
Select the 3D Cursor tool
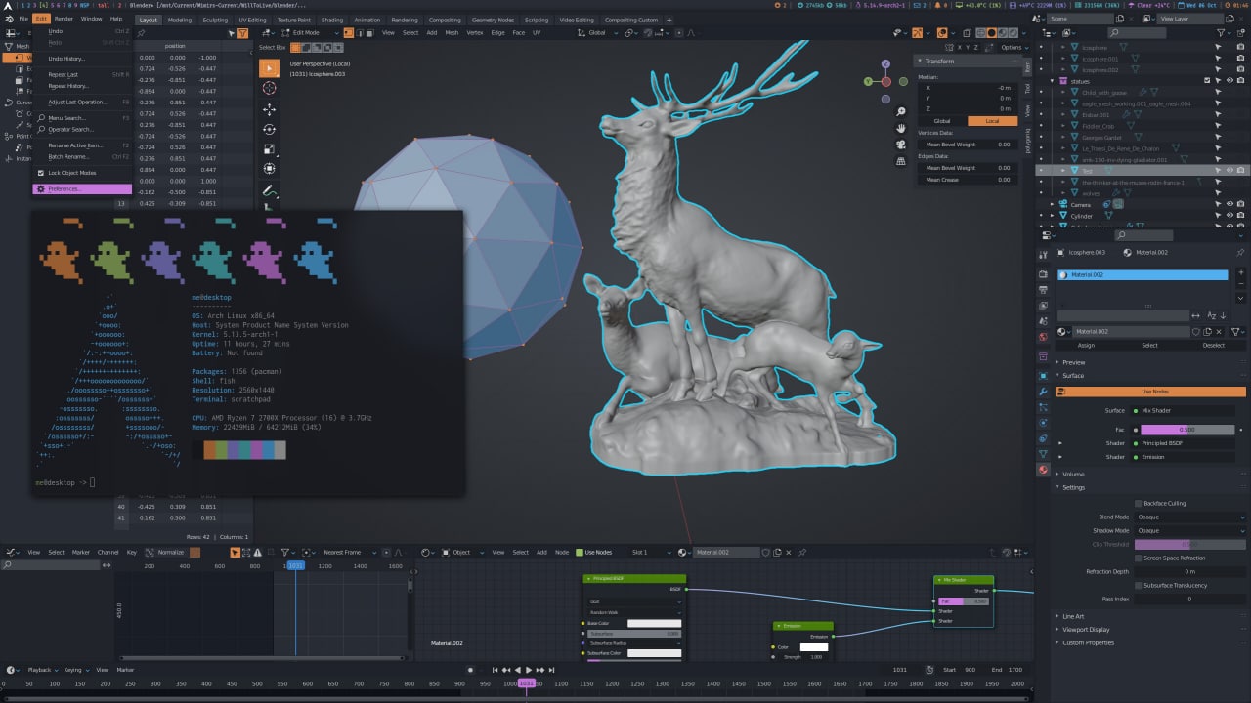(269, 89)
